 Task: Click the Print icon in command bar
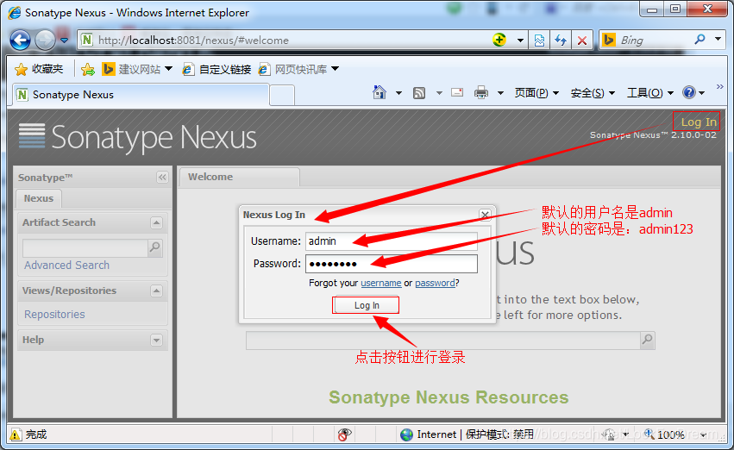click(x=481, y=92)
